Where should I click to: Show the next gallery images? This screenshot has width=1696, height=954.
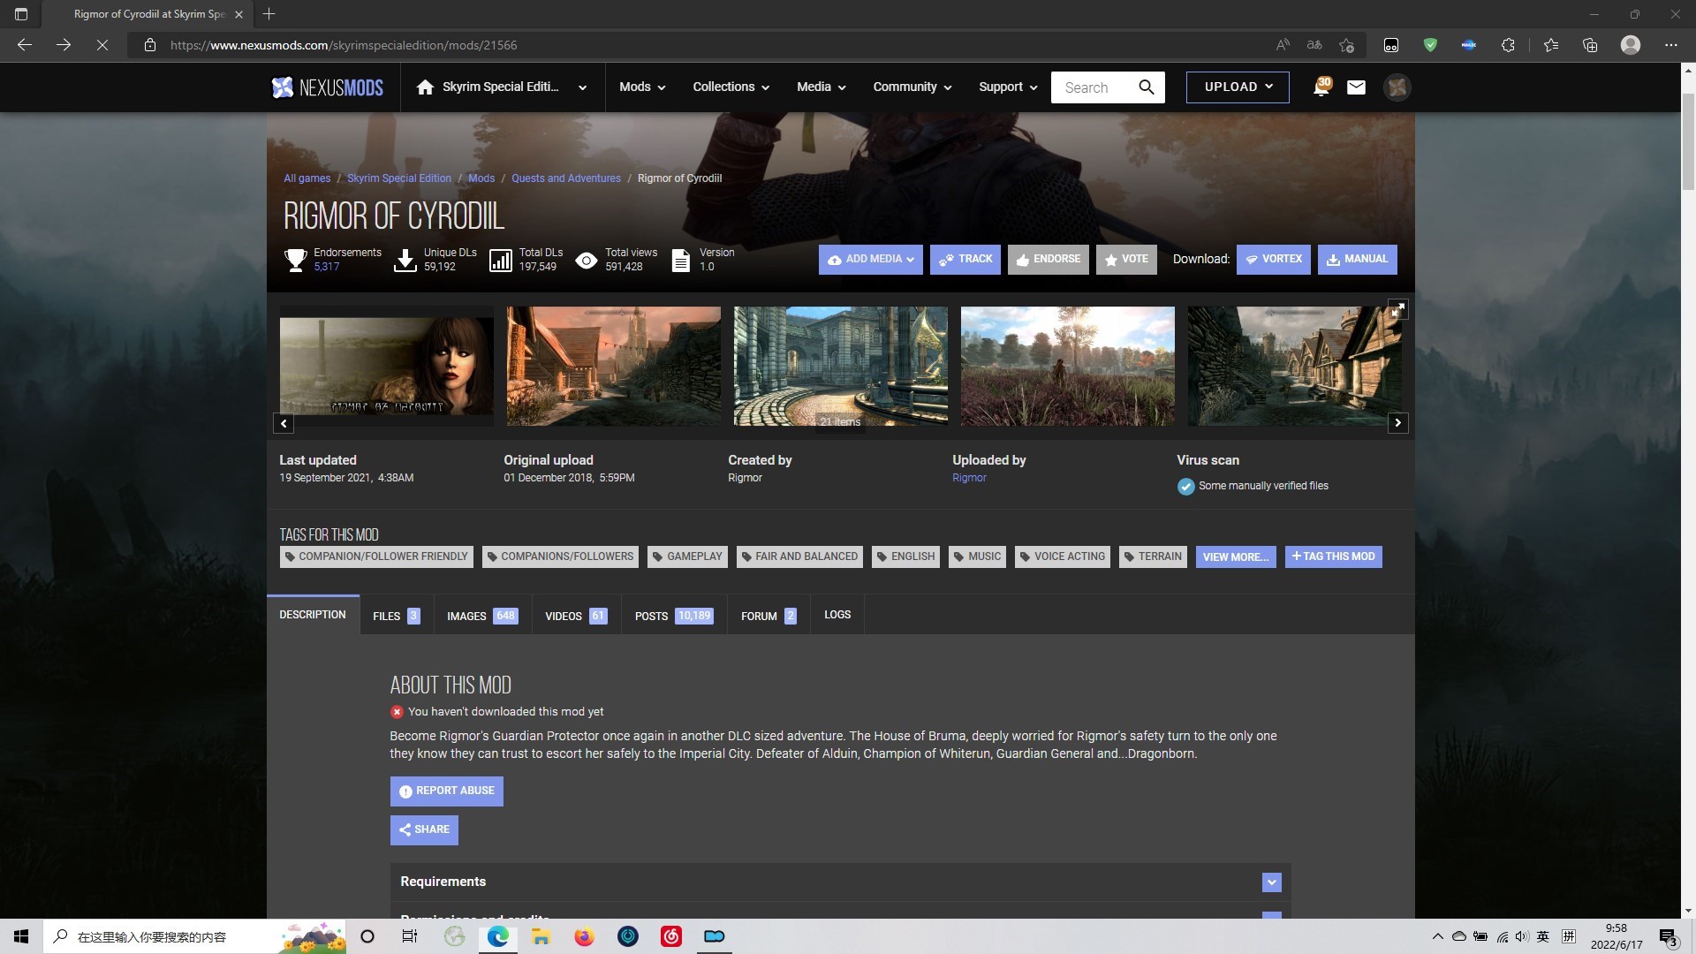click(x=1397, y=423)
